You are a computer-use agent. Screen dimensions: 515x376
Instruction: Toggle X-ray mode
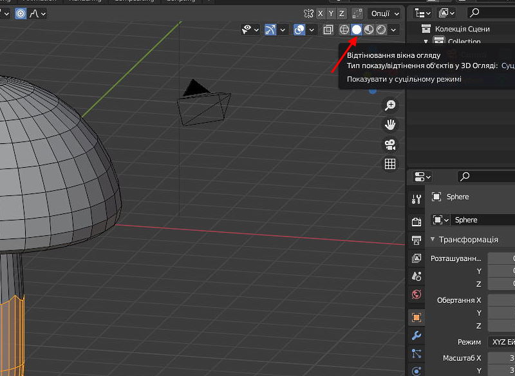tap(328, 30)
